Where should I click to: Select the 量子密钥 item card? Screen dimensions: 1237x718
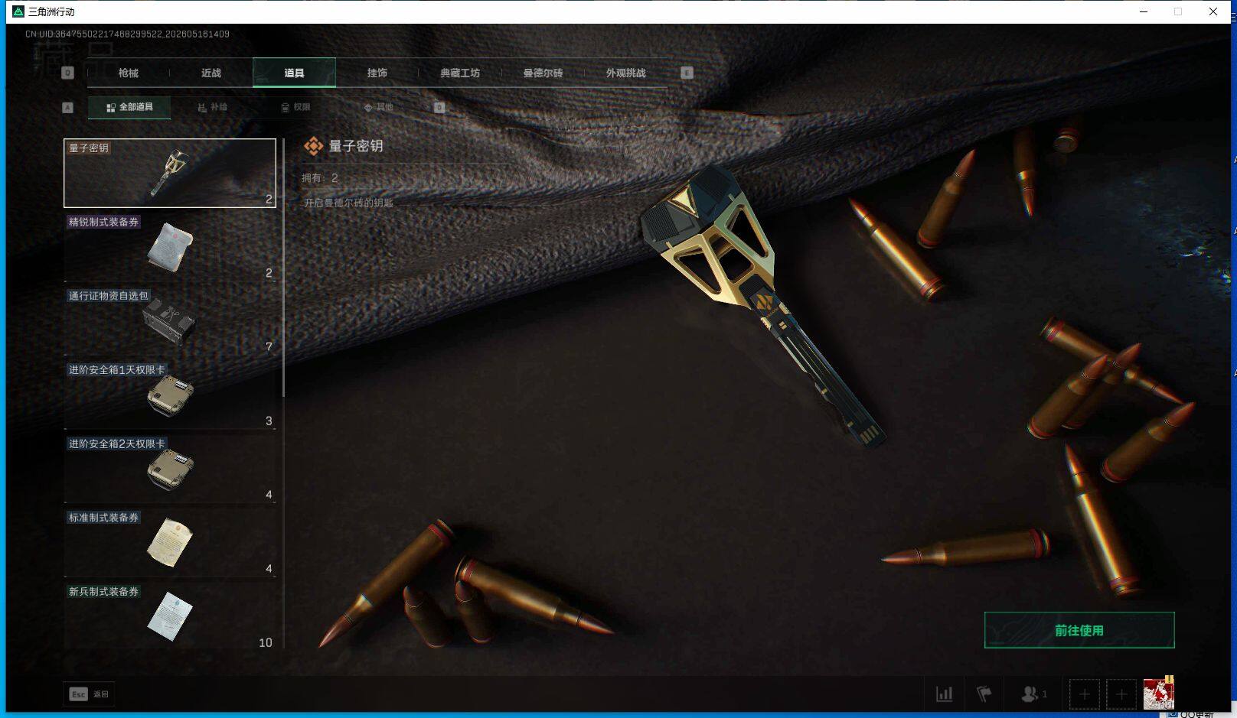click(170, 173)
